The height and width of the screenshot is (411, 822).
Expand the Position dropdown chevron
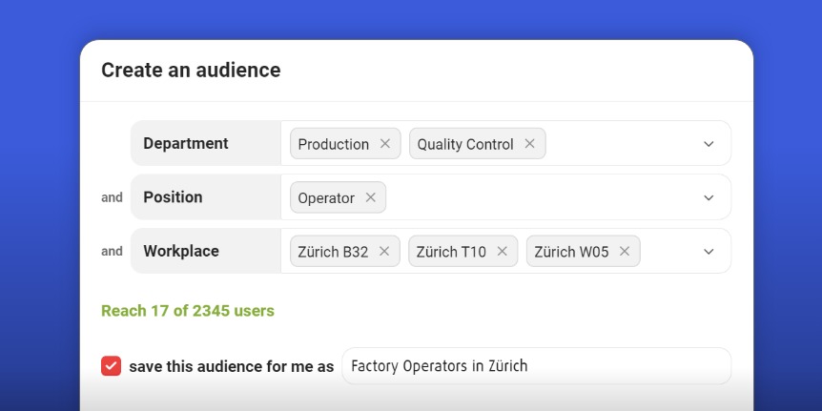pos(709,197)
